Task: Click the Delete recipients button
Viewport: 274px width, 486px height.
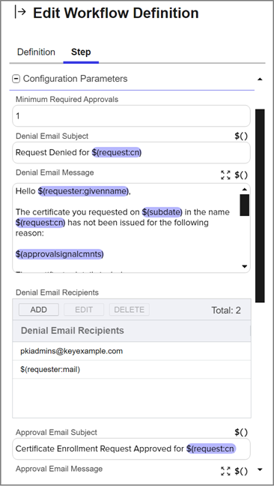Action: 130,310
